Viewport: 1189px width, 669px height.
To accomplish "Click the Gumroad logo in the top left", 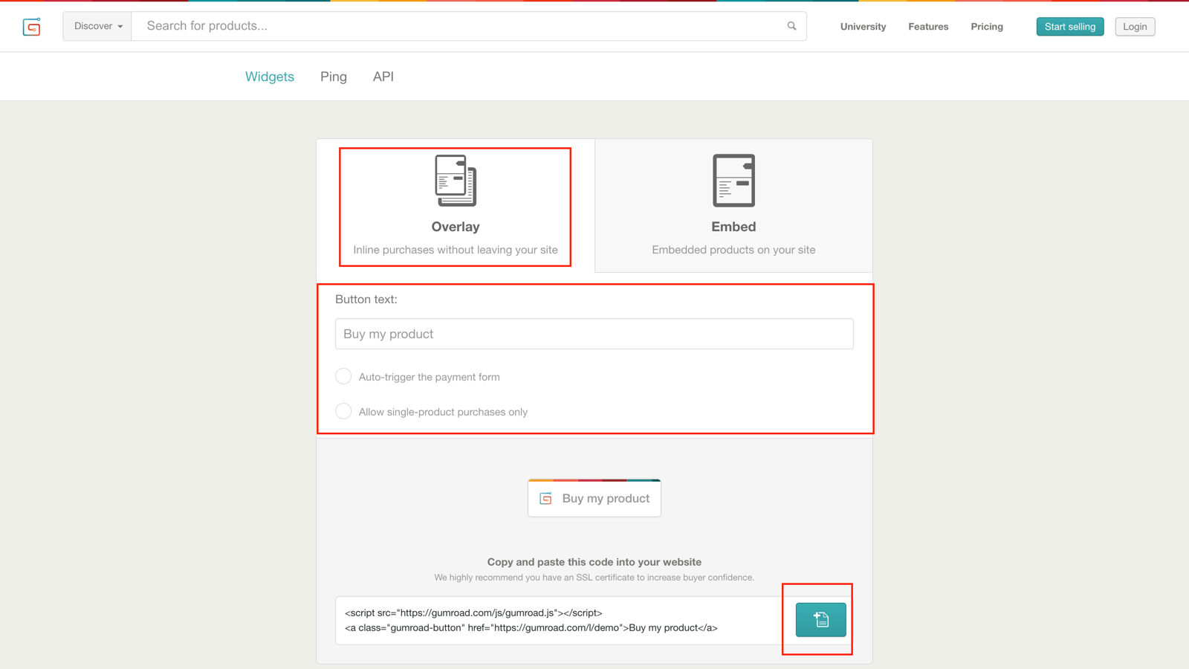I will pos(32,26).
